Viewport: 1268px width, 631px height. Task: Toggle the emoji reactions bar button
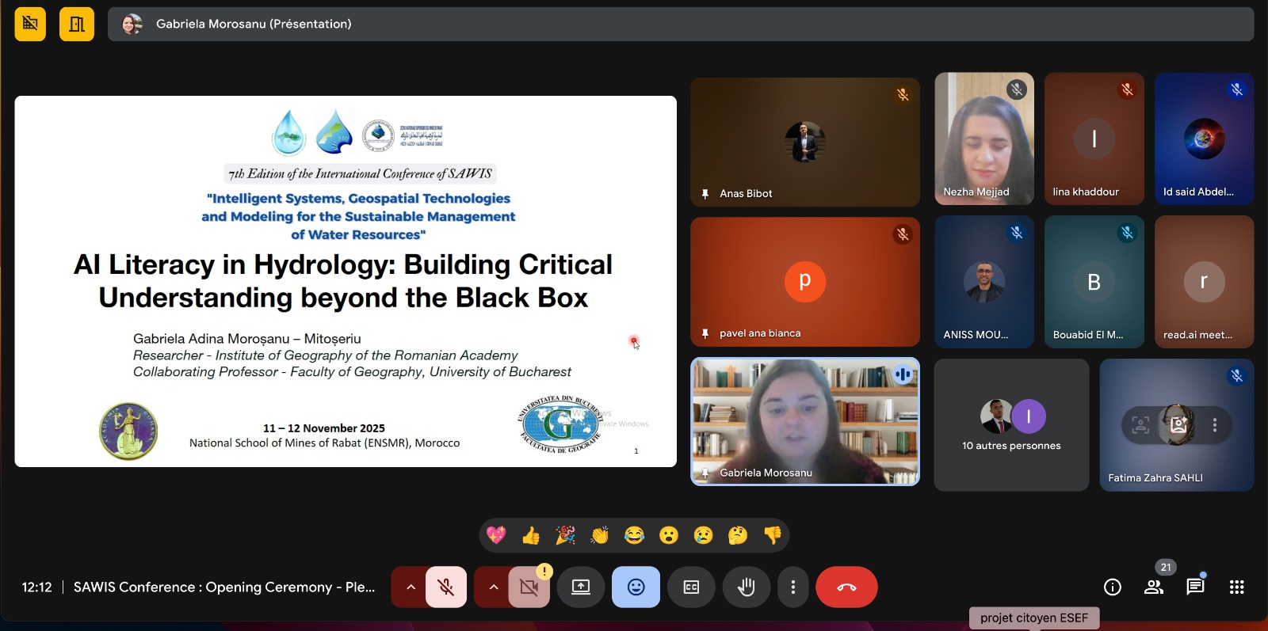point(636,587)
